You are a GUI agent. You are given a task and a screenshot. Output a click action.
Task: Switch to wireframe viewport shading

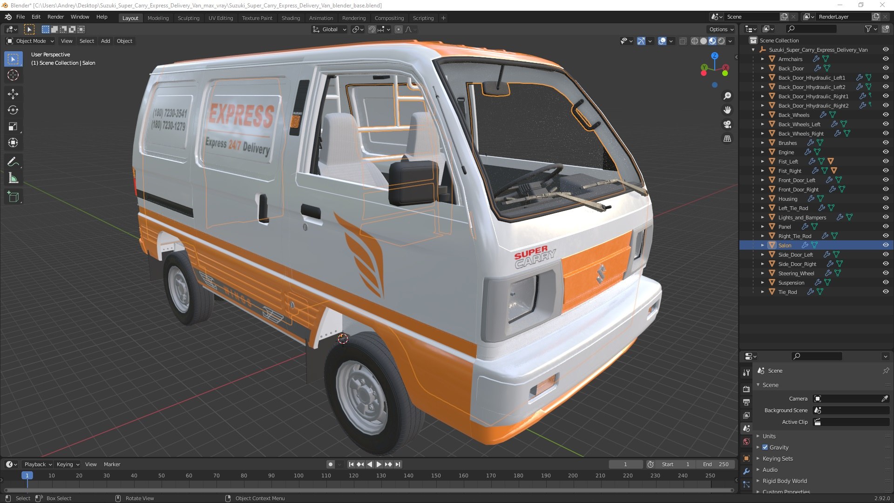pyautogui.click(x=695, y=41)
